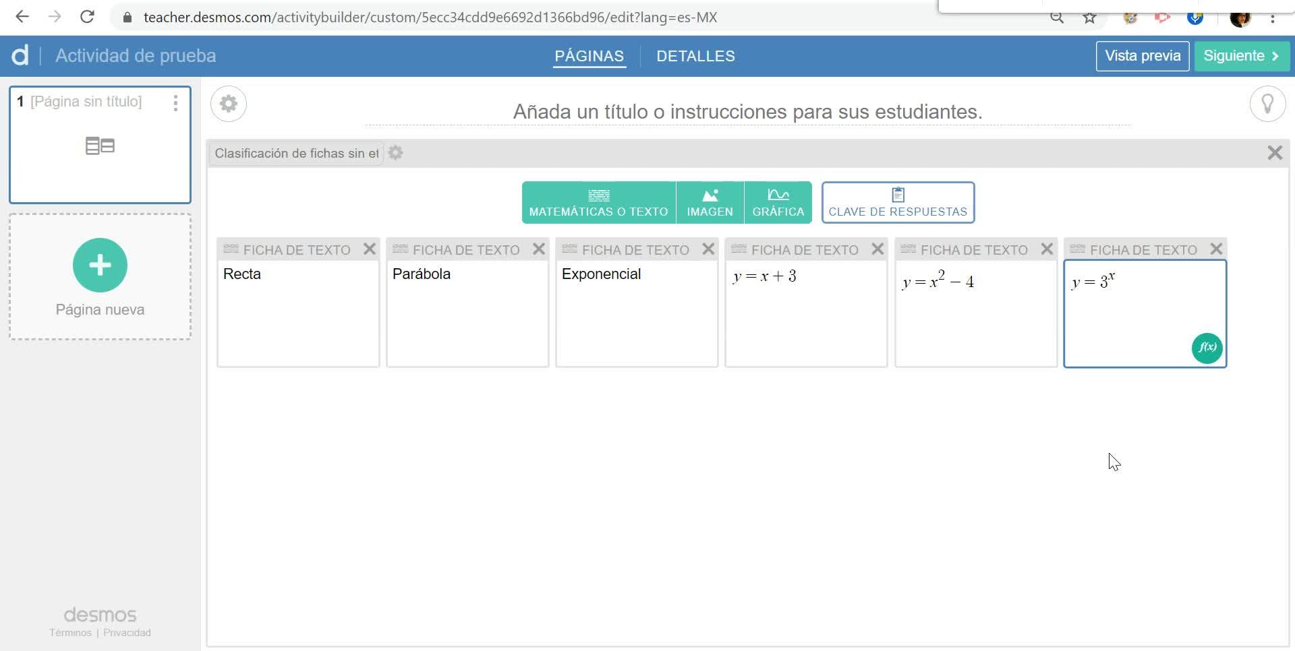Screen dimensions: 1295x651
Task: Click the lightbulb tips icon
Action: (1267, 104)
